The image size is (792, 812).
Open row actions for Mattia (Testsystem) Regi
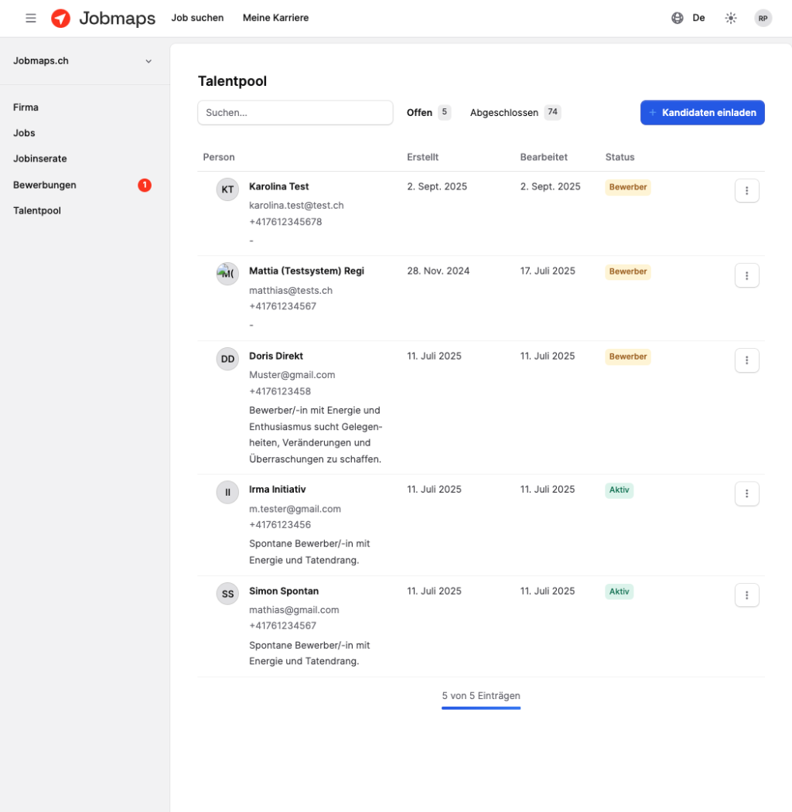click(746, 275)
